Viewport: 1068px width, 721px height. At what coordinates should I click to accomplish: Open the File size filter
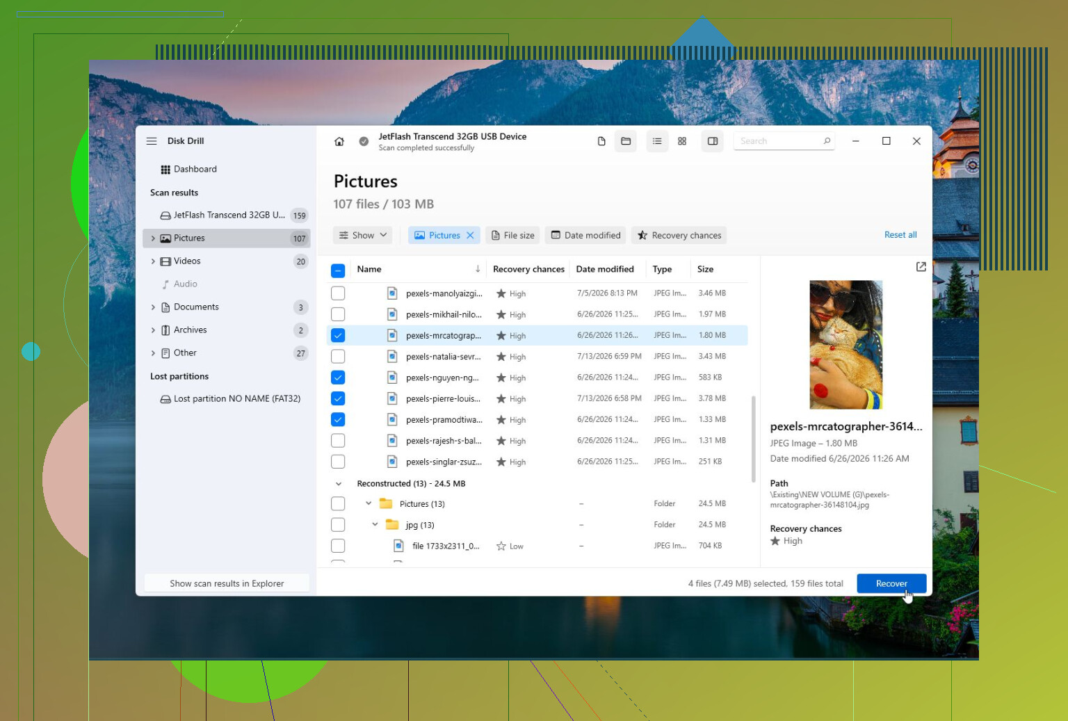(x=513, y=236)
